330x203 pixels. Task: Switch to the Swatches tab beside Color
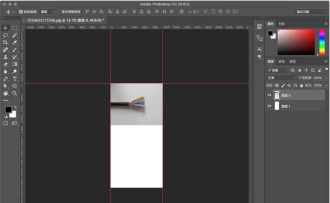tap(281, 24)
